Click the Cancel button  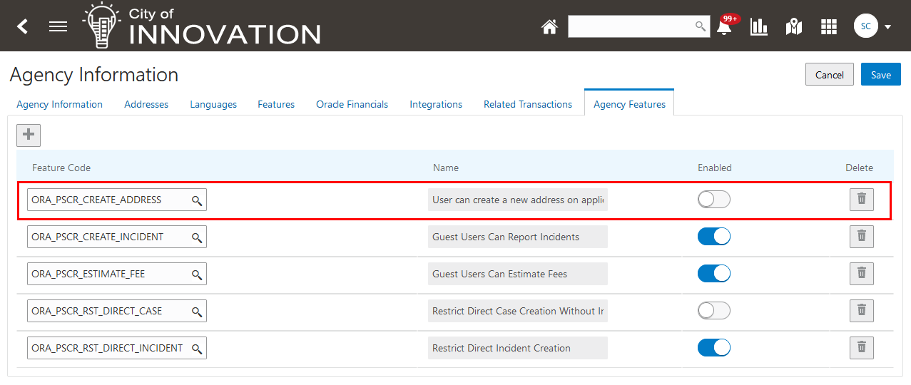pyautogui.click(x=829, y=75)
